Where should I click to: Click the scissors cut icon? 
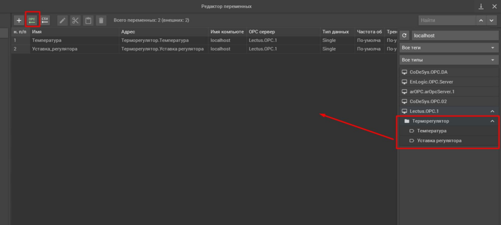tap(75, 20)
